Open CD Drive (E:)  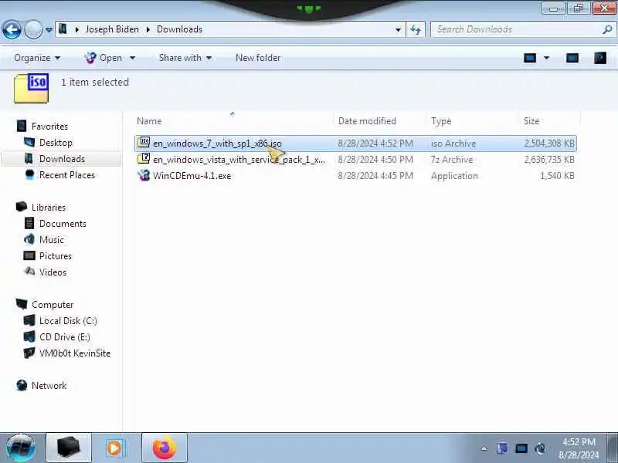click(65, 337)
